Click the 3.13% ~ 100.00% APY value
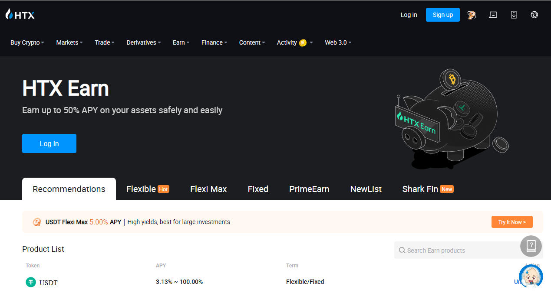This screenshot has height=296, width=551. (179, 282)
